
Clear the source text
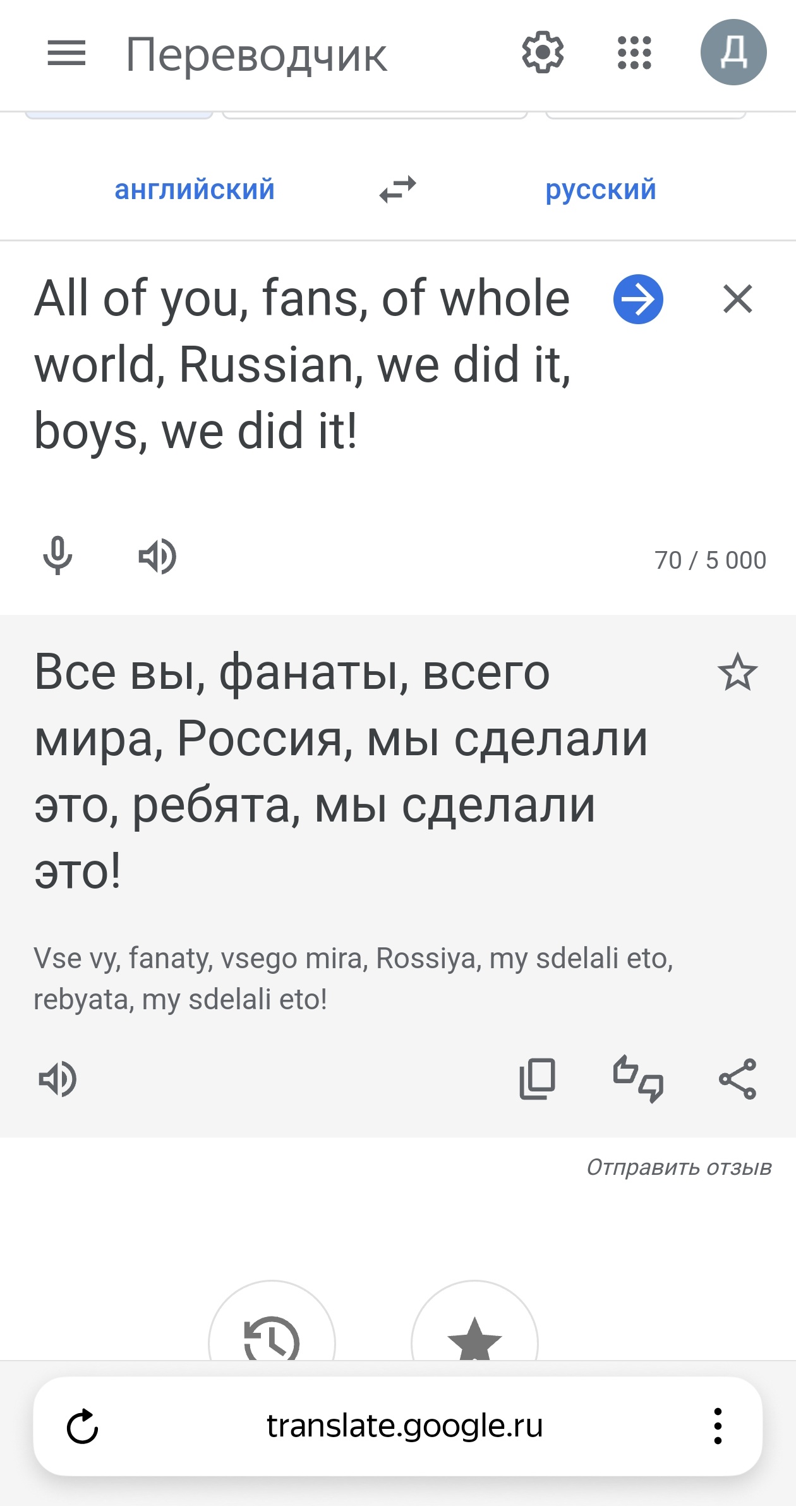point(738,299)
